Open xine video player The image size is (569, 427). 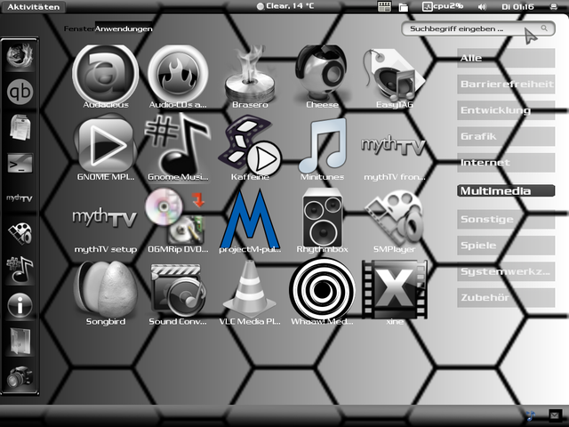tap(395, 293)
